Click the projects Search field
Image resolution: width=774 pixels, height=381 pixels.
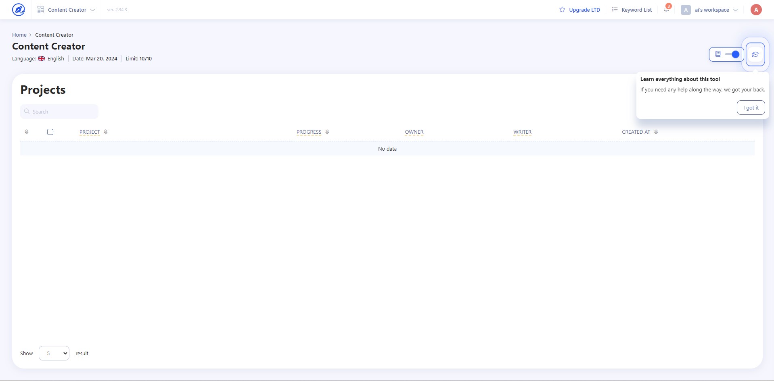pos(59,112)
